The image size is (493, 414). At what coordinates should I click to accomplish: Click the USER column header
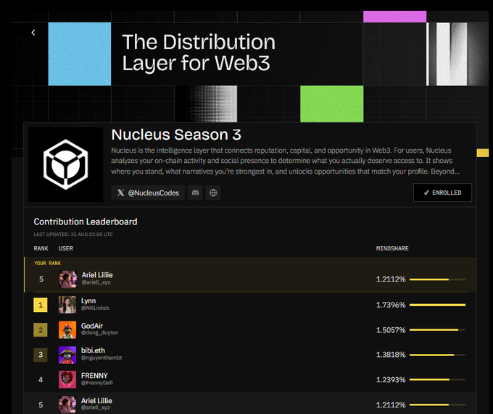click(x=66, y=248)
